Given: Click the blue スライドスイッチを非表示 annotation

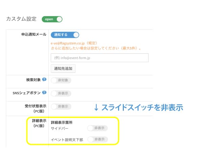Looking at the screenshot, I should pos(139,107).
